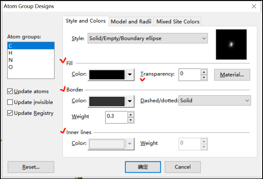Click the atom style preview thumbnail
This screenshot has height=179, width=263.
231,45
